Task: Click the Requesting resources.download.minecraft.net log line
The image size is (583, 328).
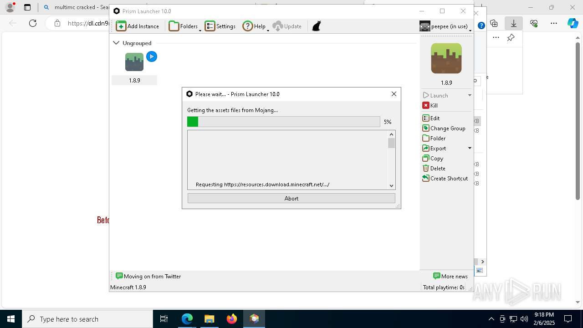Action: click(262, 184)
